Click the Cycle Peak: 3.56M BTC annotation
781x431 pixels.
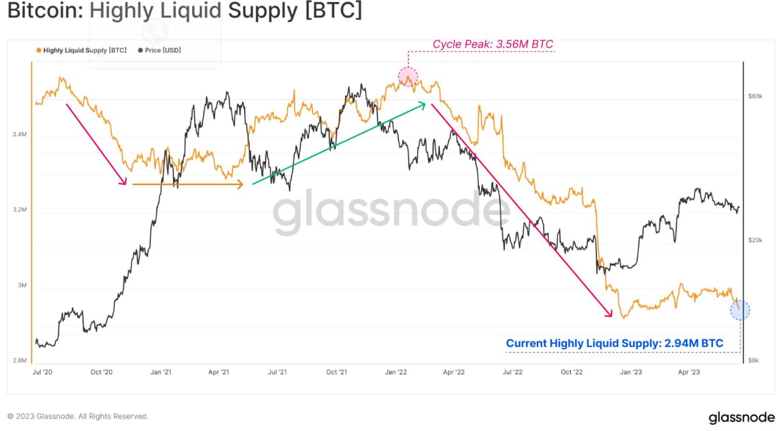(x=493, y=44)
